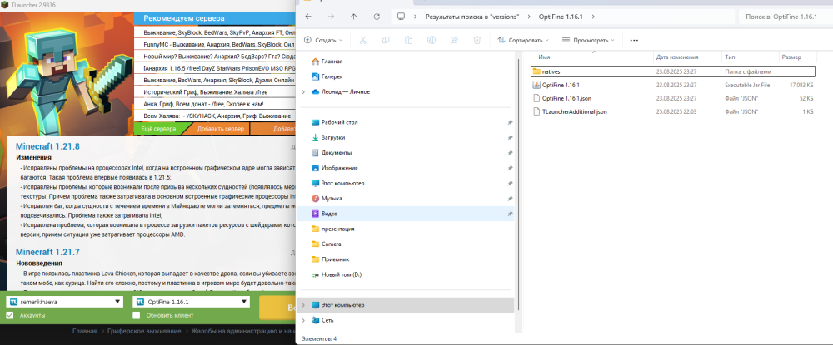Expand Леонид — Личное tree node

point(304,92)
